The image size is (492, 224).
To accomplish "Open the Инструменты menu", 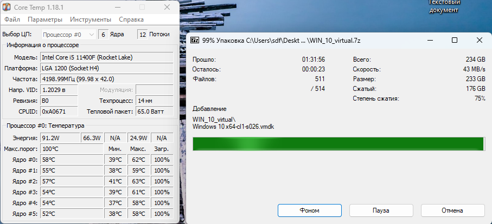I will tap(91, 19).
